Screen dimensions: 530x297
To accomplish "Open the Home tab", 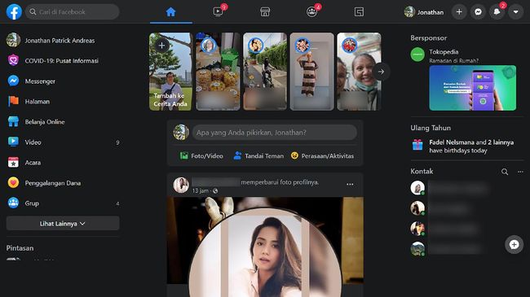I will click(x=171, y=12).
